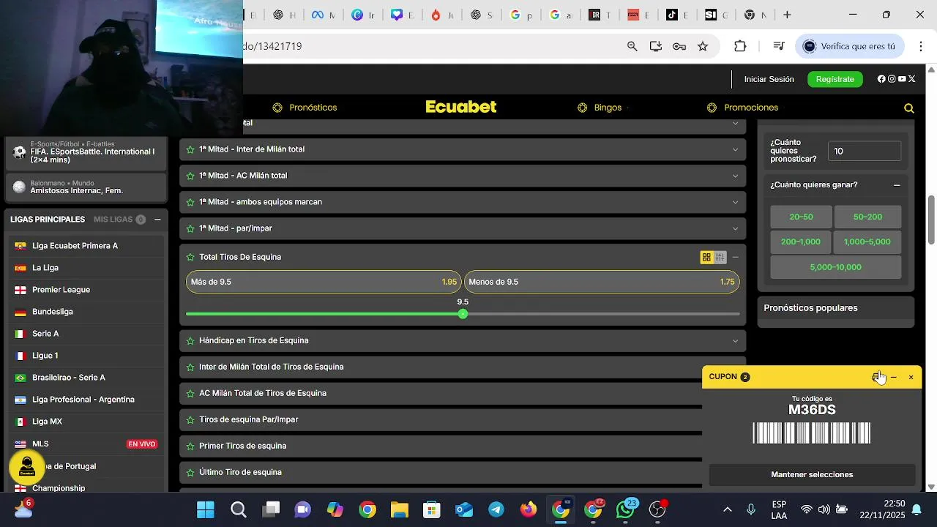Click the coupon print icon
Screen dimensions: 937x527
(876, 377)
